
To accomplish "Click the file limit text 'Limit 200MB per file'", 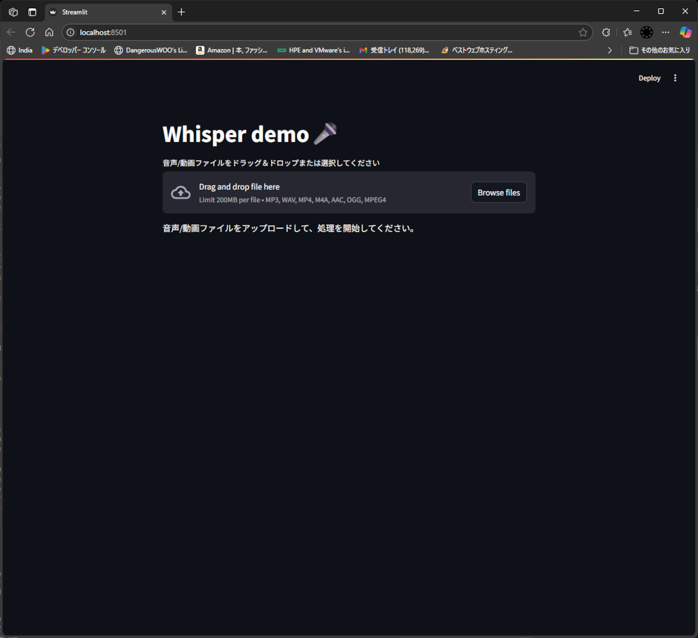I will click(230, 200).
